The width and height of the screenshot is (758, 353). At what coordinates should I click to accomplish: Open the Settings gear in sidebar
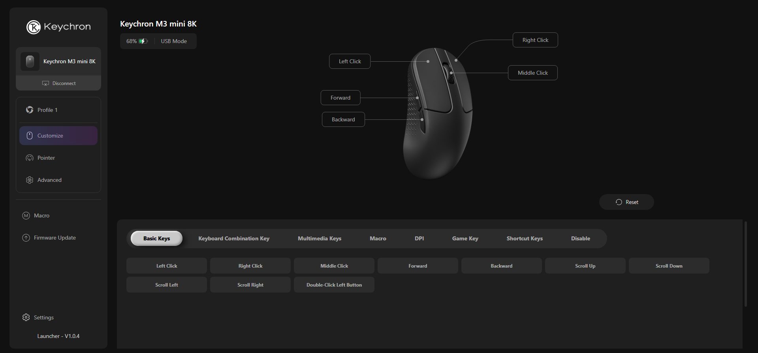(x=26, y=317)
